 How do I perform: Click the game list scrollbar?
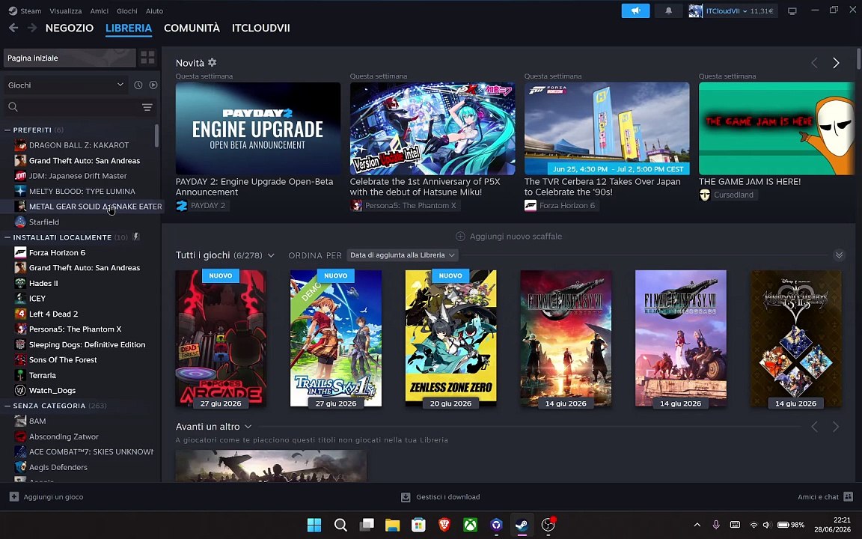156,135
